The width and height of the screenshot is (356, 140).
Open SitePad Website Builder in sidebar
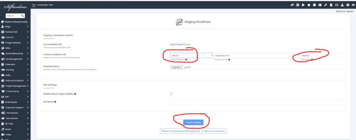(15, 22)
